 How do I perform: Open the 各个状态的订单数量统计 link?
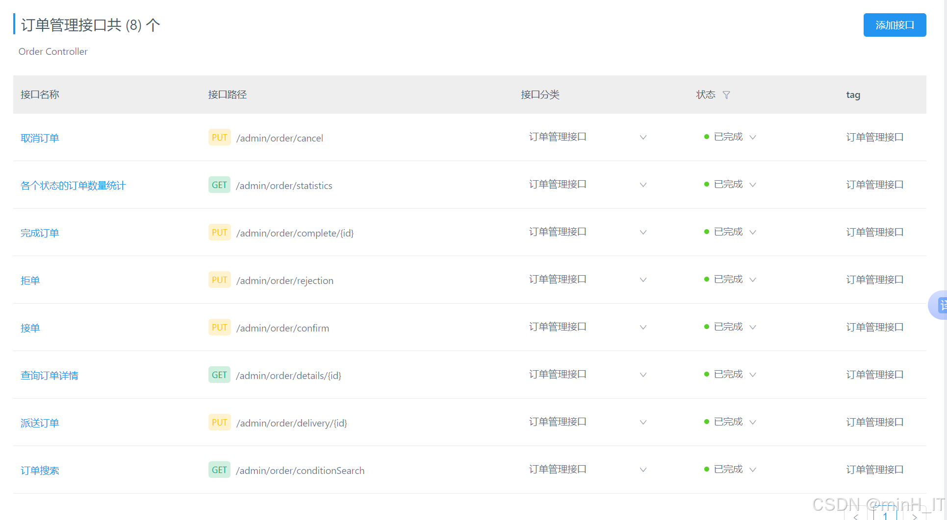tap(73, 186)
